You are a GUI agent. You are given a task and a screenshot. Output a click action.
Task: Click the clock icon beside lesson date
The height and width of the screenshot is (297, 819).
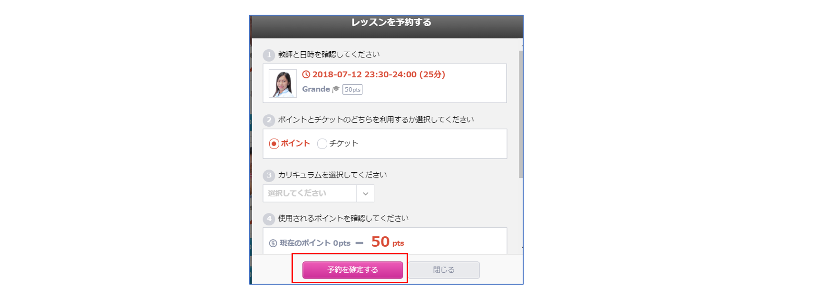[x=306, y=74]
